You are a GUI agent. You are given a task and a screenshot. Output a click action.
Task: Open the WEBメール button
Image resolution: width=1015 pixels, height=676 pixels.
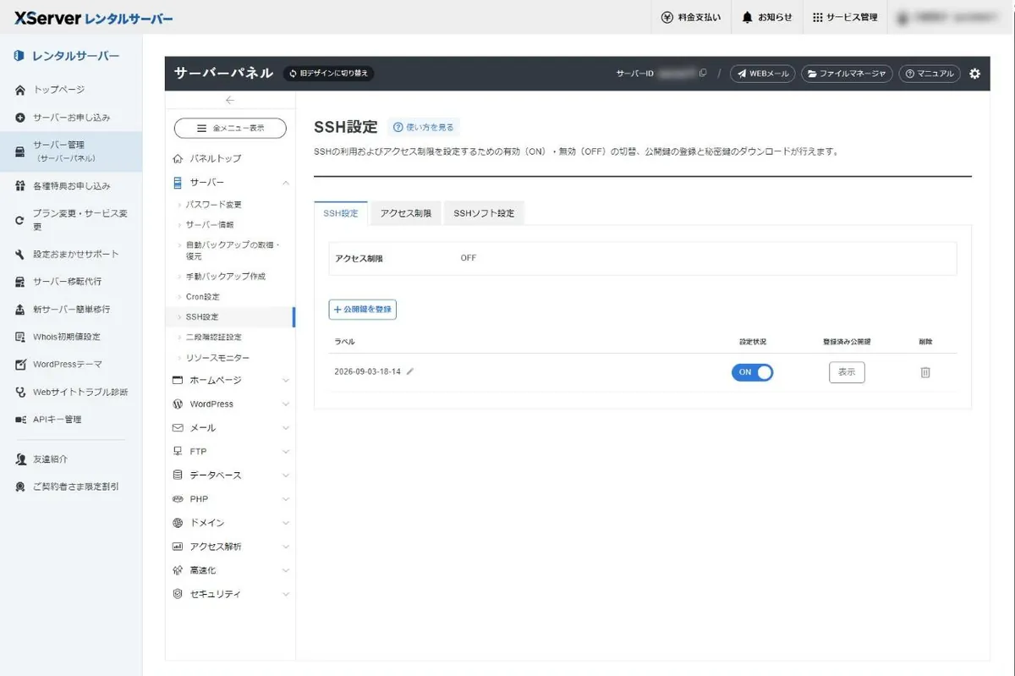762,74
